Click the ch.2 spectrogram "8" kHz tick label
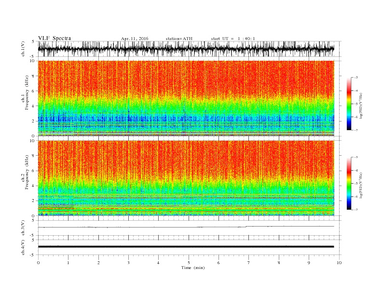Image resolution: width=382 pixels, height=295 pixels. [34, 156]
